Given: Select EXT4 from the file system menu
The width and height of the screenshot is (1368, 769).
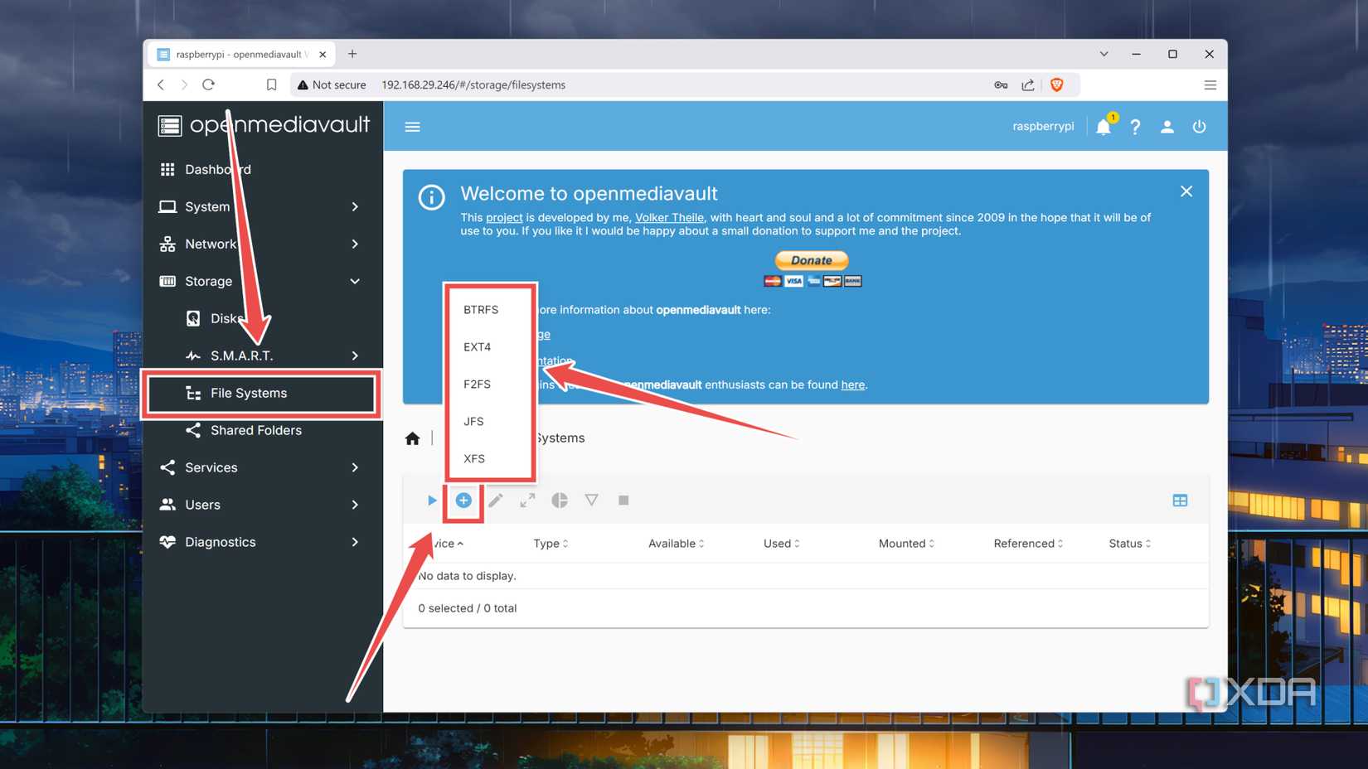Looking at the screenshot, I should tap(490, 347).
